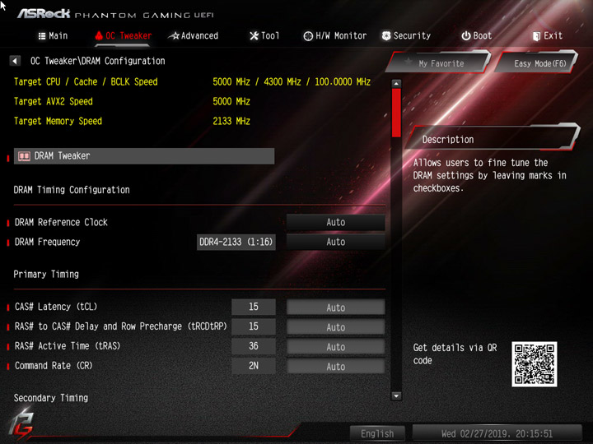Viewport: 593px width, 444px height.
Task: Click the DRAM Tweaker memory module icon
Action: [x=24, y=156]
